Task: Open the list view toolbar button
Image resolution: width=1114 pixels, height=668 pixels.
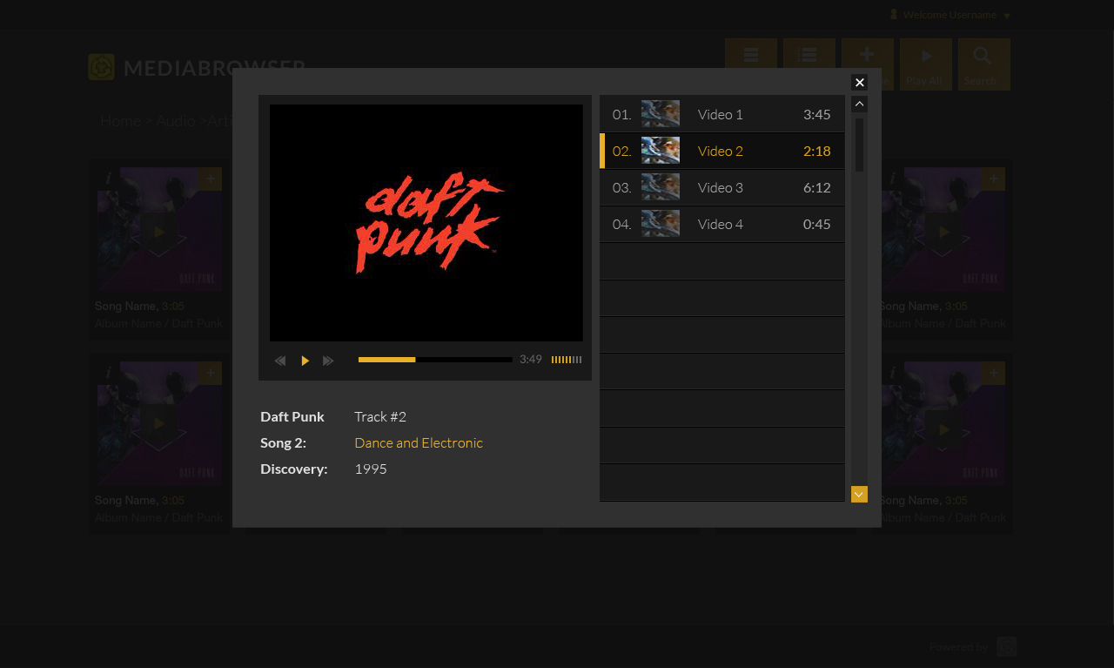Action: coord(809,64)
